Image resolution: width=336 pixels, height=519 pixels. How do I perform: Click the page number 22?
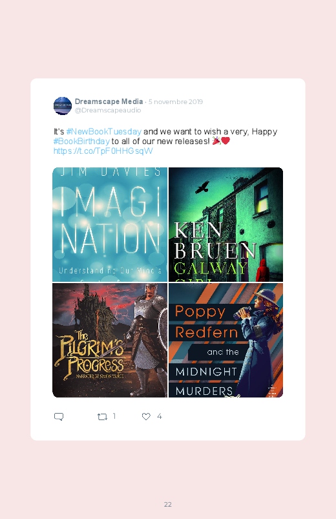pos(168,504)
